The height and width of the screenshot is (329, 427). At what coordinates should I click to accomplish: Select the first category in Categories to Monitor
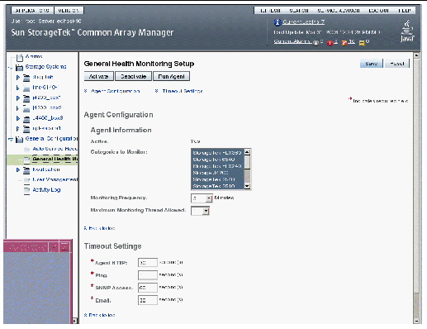(x=217, y=153)
